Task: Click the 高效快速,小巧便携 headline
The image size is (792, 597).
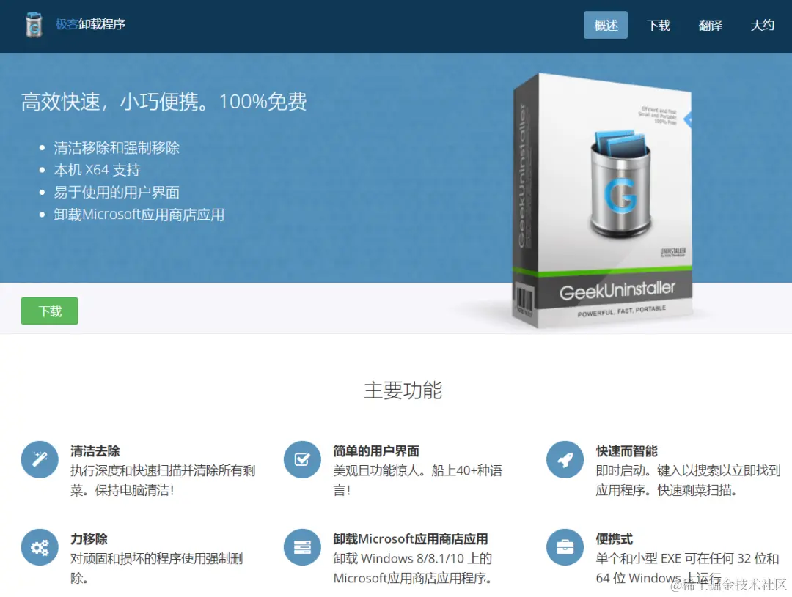Action: pyautogui.click(x=164, y=101)
